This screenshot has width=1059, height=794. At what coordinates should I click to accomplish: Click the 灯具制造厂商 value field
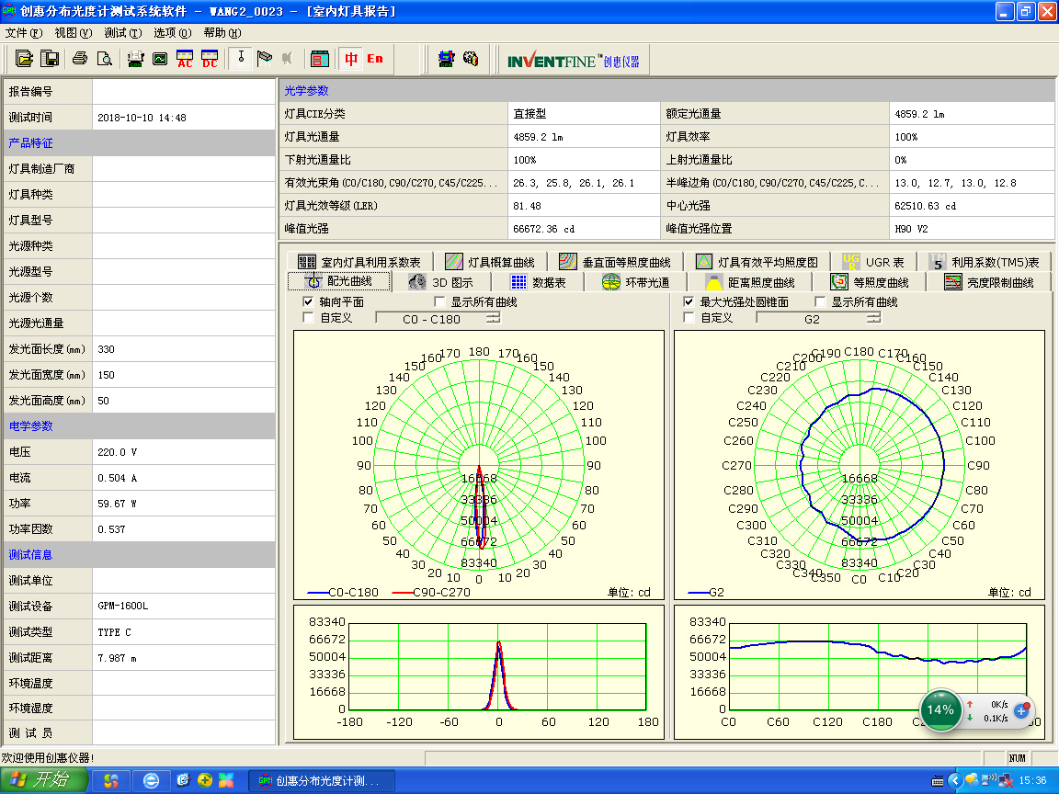pos(183,169)
